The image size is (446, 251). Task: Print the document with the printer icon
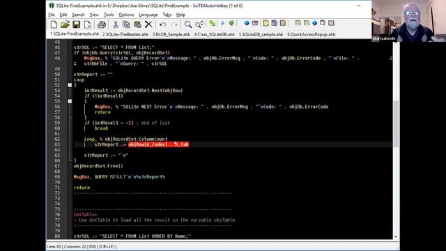(102, 24)
